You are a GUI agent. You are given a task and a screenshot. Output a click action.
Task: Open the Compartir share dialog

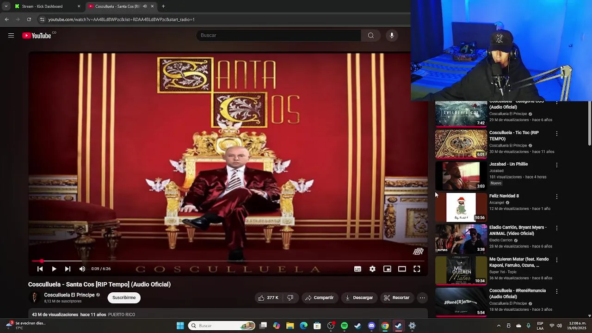(x=319, y=298)
